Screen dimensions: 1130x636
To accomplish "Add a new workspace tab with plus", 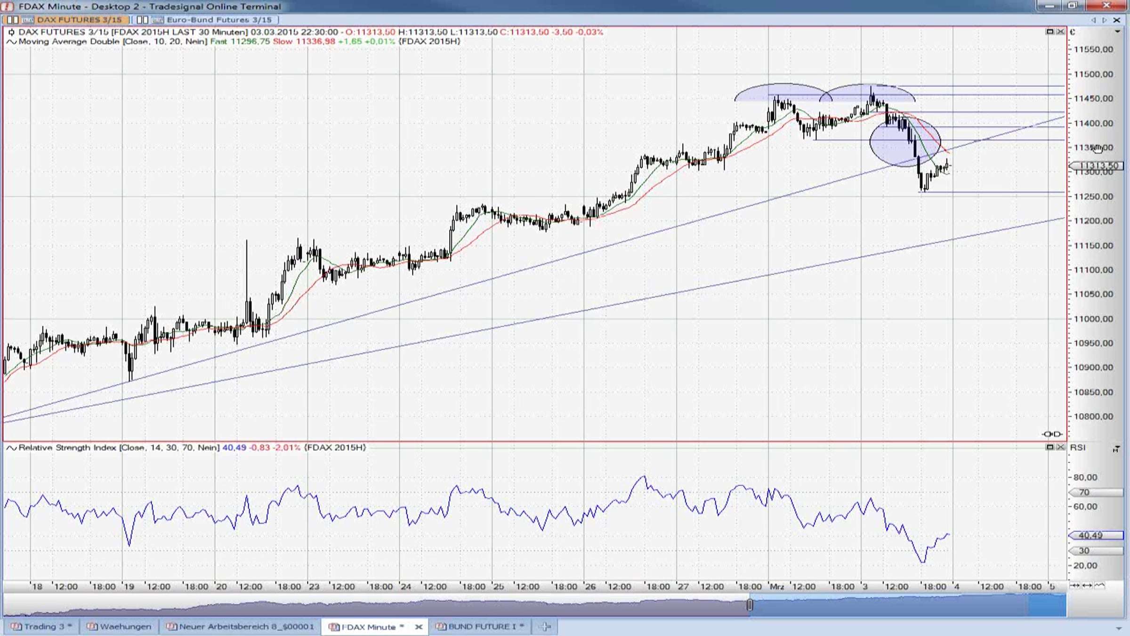I will [x=545, y=627].
